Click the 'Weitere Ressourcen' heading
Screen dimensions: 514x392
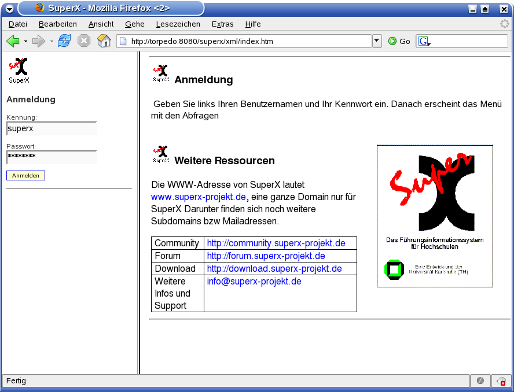(x=225, y=161)
